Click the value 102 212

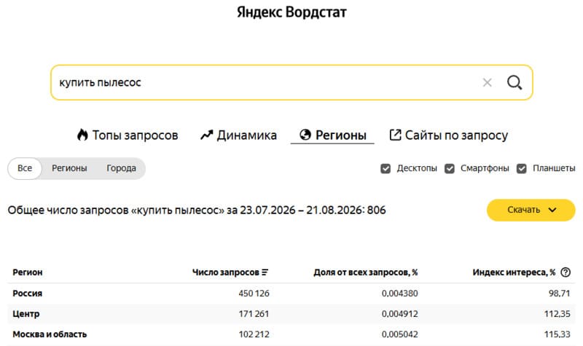[254, 334]
